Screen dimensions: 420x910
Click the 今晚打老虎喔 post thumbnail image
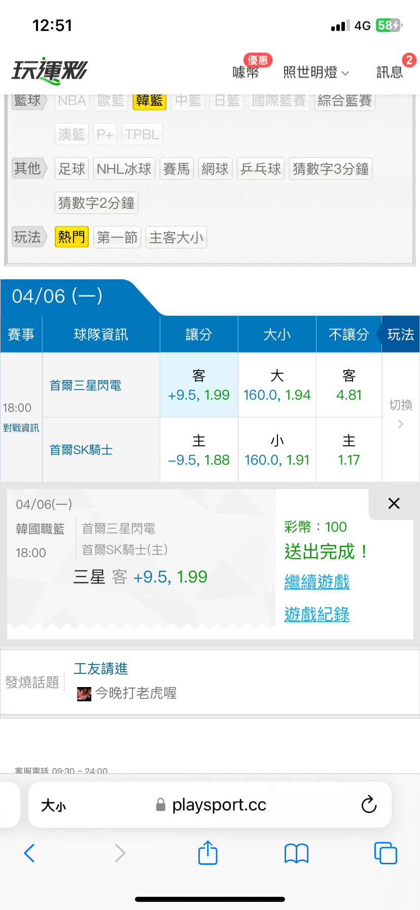[x=84, y=694]
